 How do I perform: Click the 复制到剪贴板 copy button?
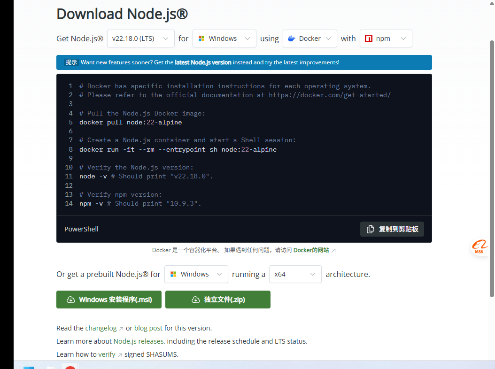click(392, 229)
